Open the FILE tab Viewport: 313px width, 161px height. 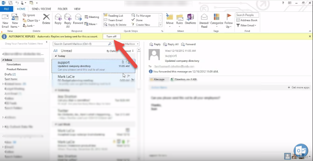pos(7,9)
